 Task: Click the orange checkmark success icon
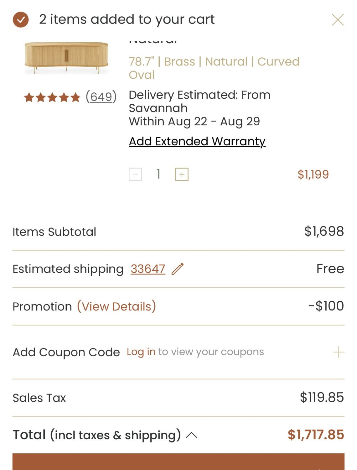[x=21, y=20]
